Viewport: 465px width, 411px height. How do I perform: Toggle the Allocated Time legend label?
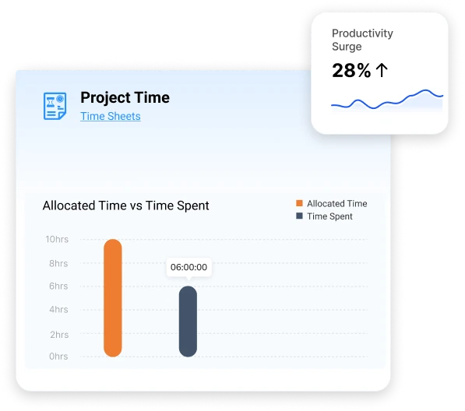pyautogui.click(x=337, y=204)
